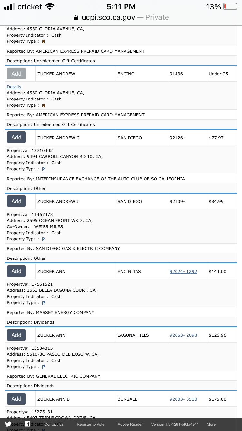The image size is (242, 431).
Task: Click the version 1.3-1281 footer text
Action: [x=175, y=424]
